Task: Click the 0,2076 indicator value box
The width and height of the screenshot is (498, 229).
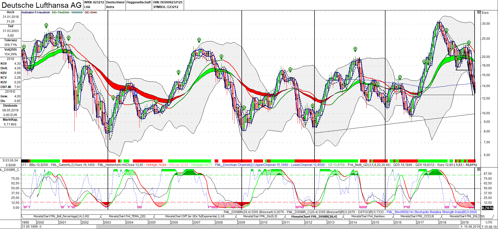Action: (x=488, y=208)
